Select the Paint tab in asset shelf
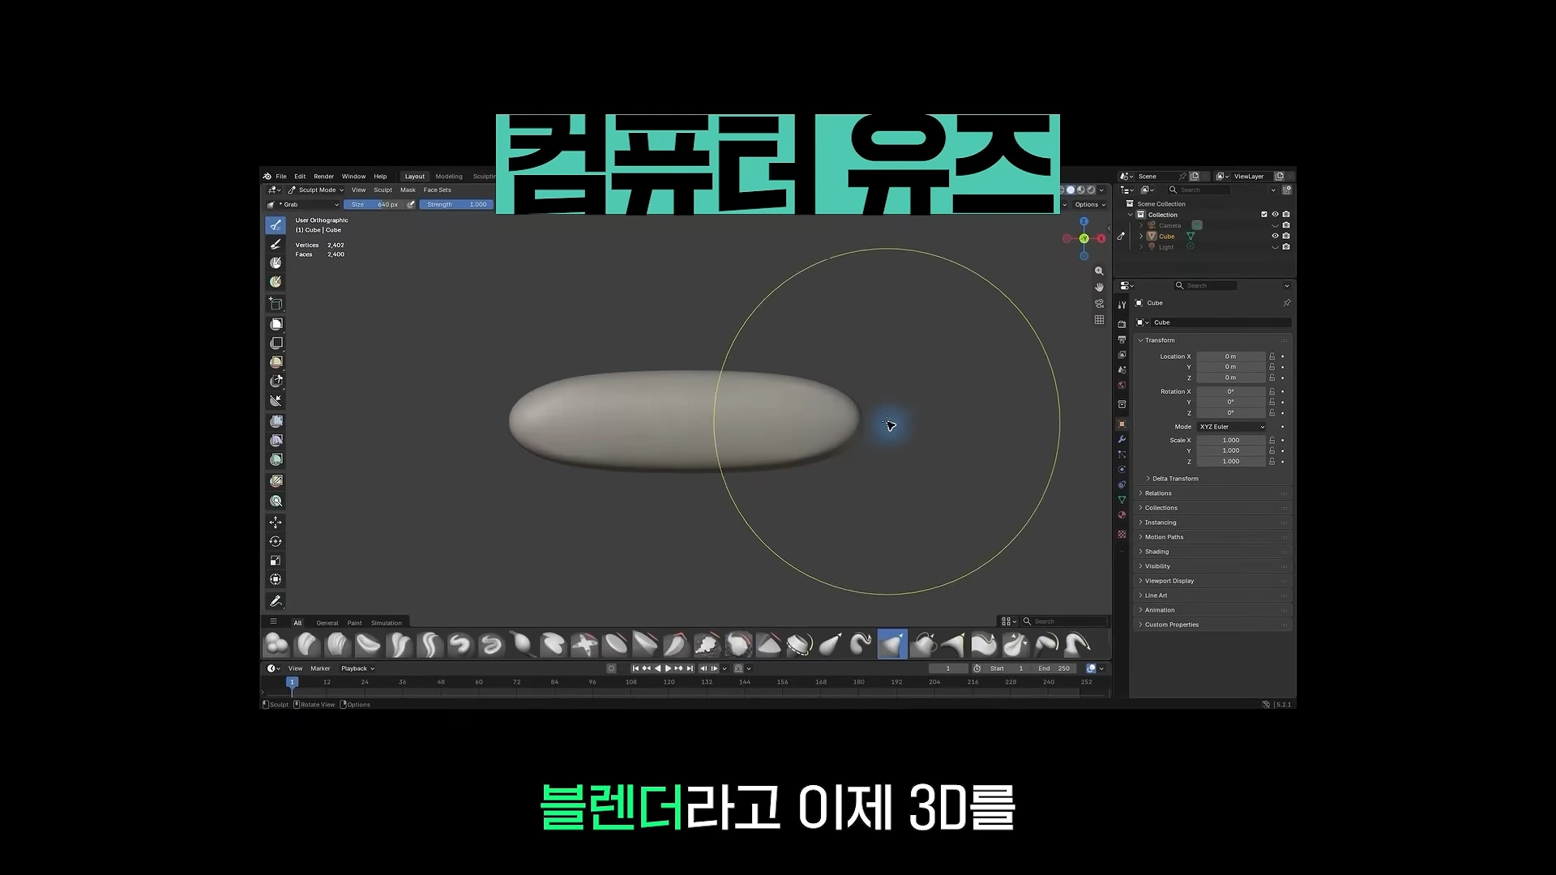Image resolution: width=1556 pixels, height=875 pixels. (355, 623)
